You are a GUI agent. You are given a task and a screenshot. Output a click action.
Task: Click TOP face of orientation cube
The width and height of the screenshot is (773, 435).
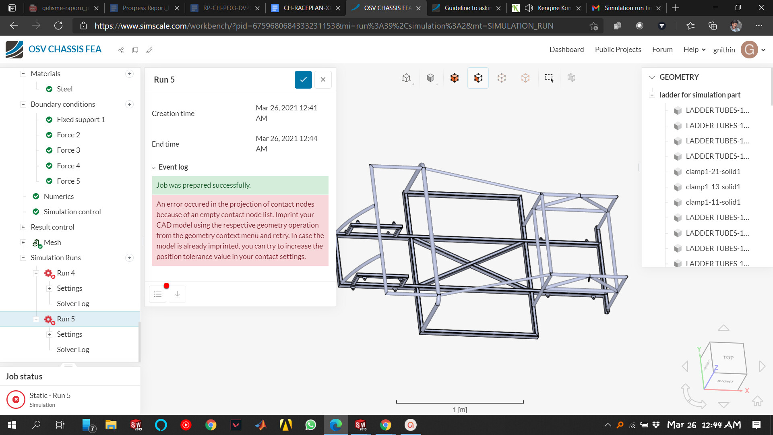(728, 357)
